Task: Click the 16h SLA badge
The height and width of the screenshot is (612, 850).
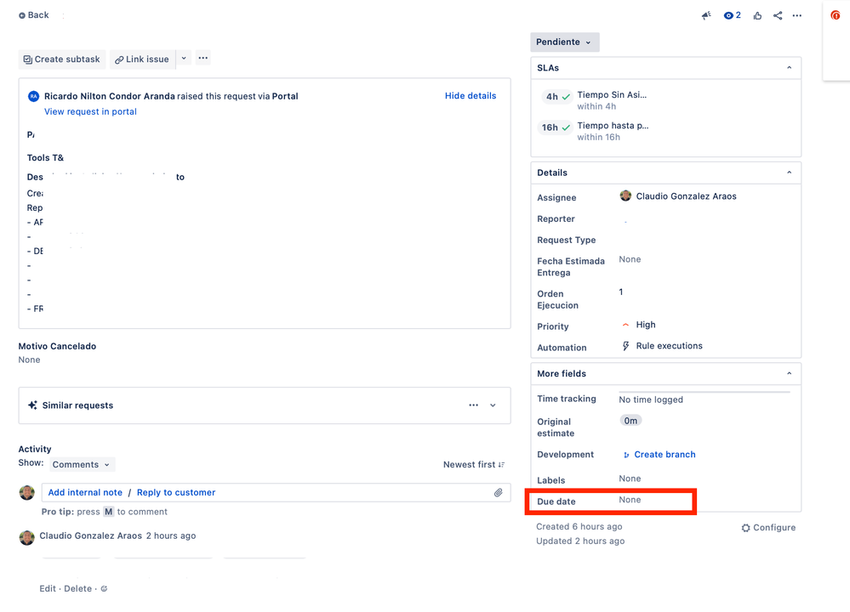Action: coord(556,127)
